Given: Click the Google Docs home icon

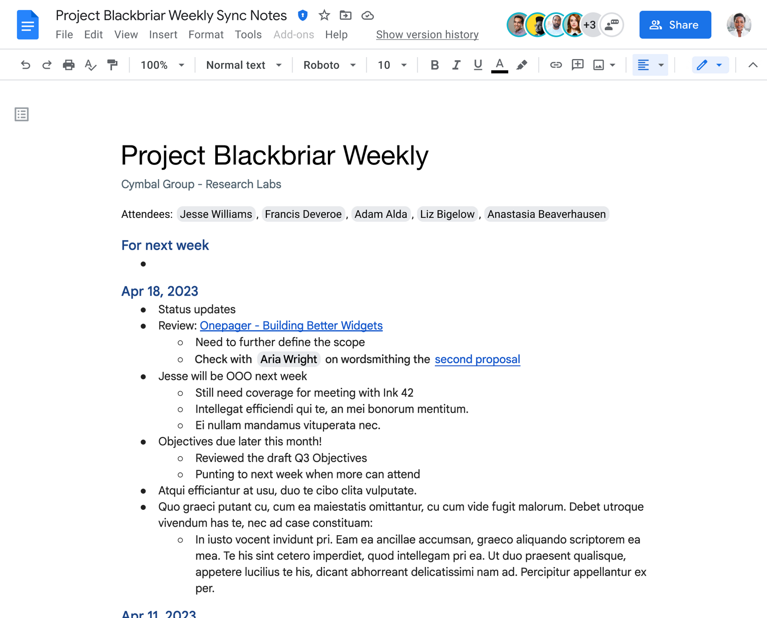Looking at the screenshot, I should 28,25.
